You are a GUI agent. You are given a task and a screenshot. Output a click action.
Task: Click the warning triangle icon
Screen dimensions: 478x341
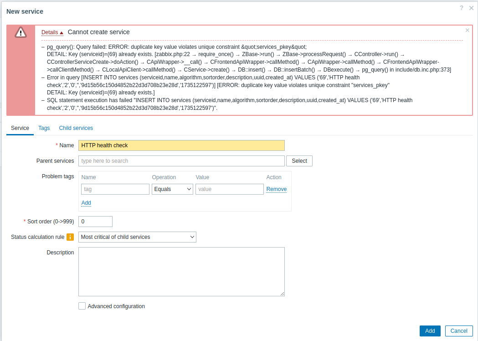pyautogui.click(x=21, y=32)
